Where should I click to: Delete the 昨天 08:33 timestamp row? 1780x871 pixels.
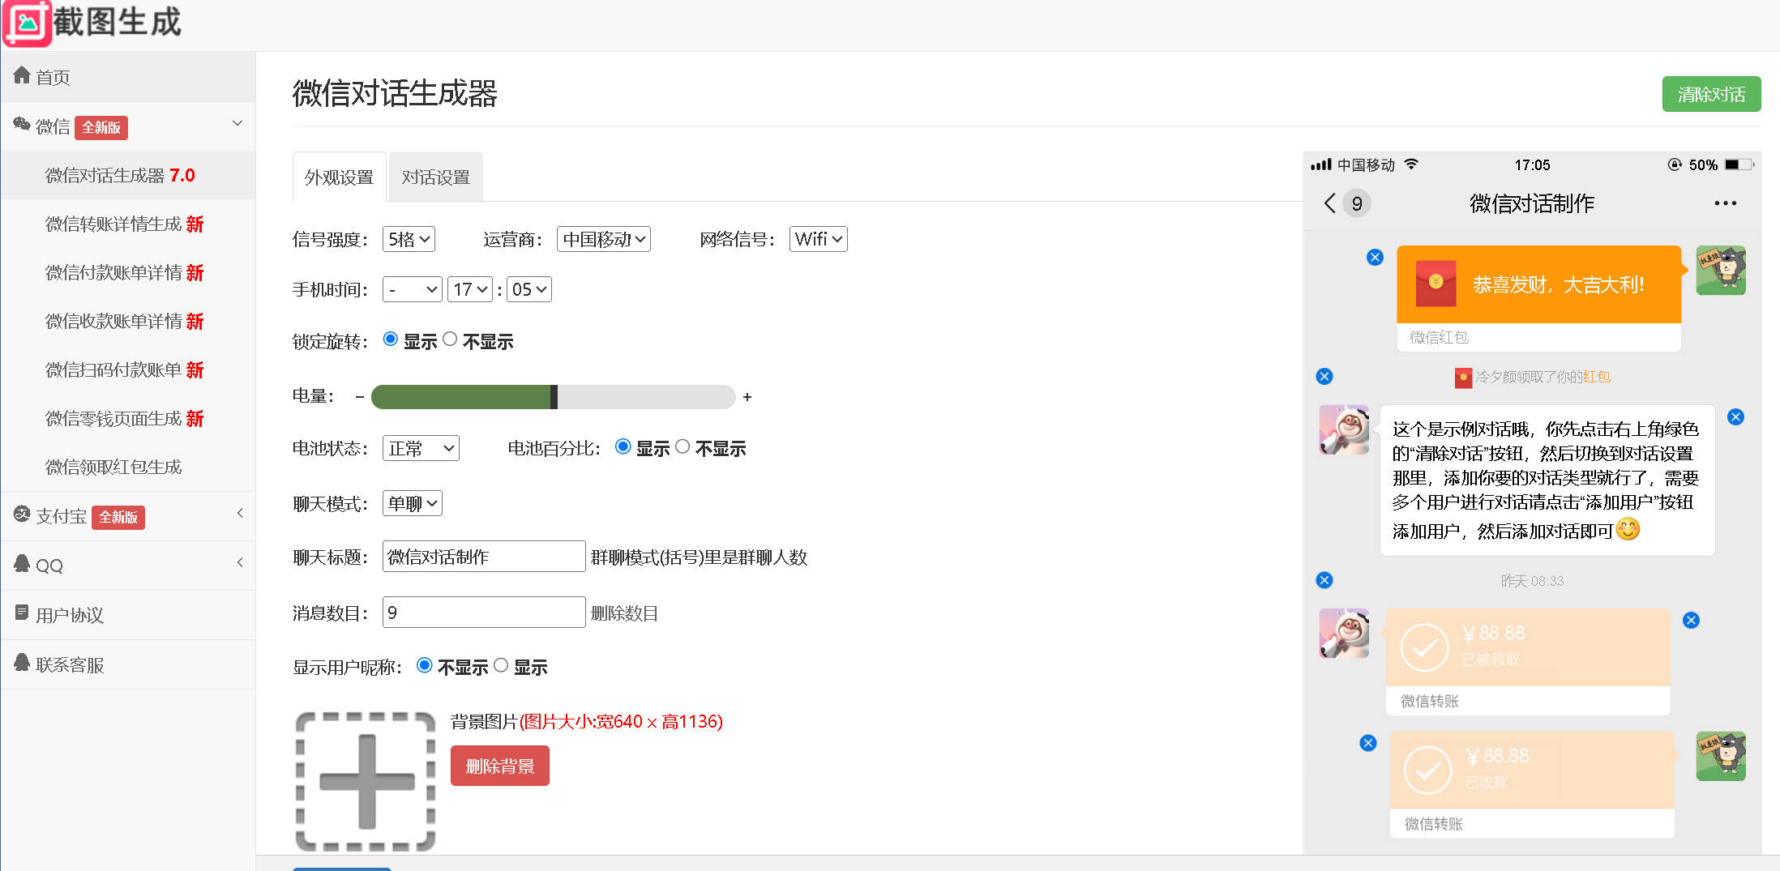click(1324, 580)
